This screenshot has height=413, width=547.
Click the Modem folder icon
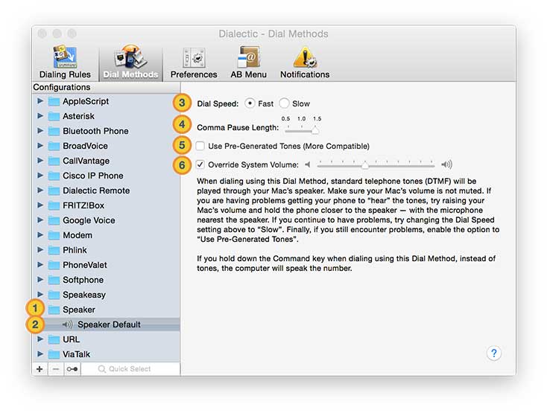[54, 235]
